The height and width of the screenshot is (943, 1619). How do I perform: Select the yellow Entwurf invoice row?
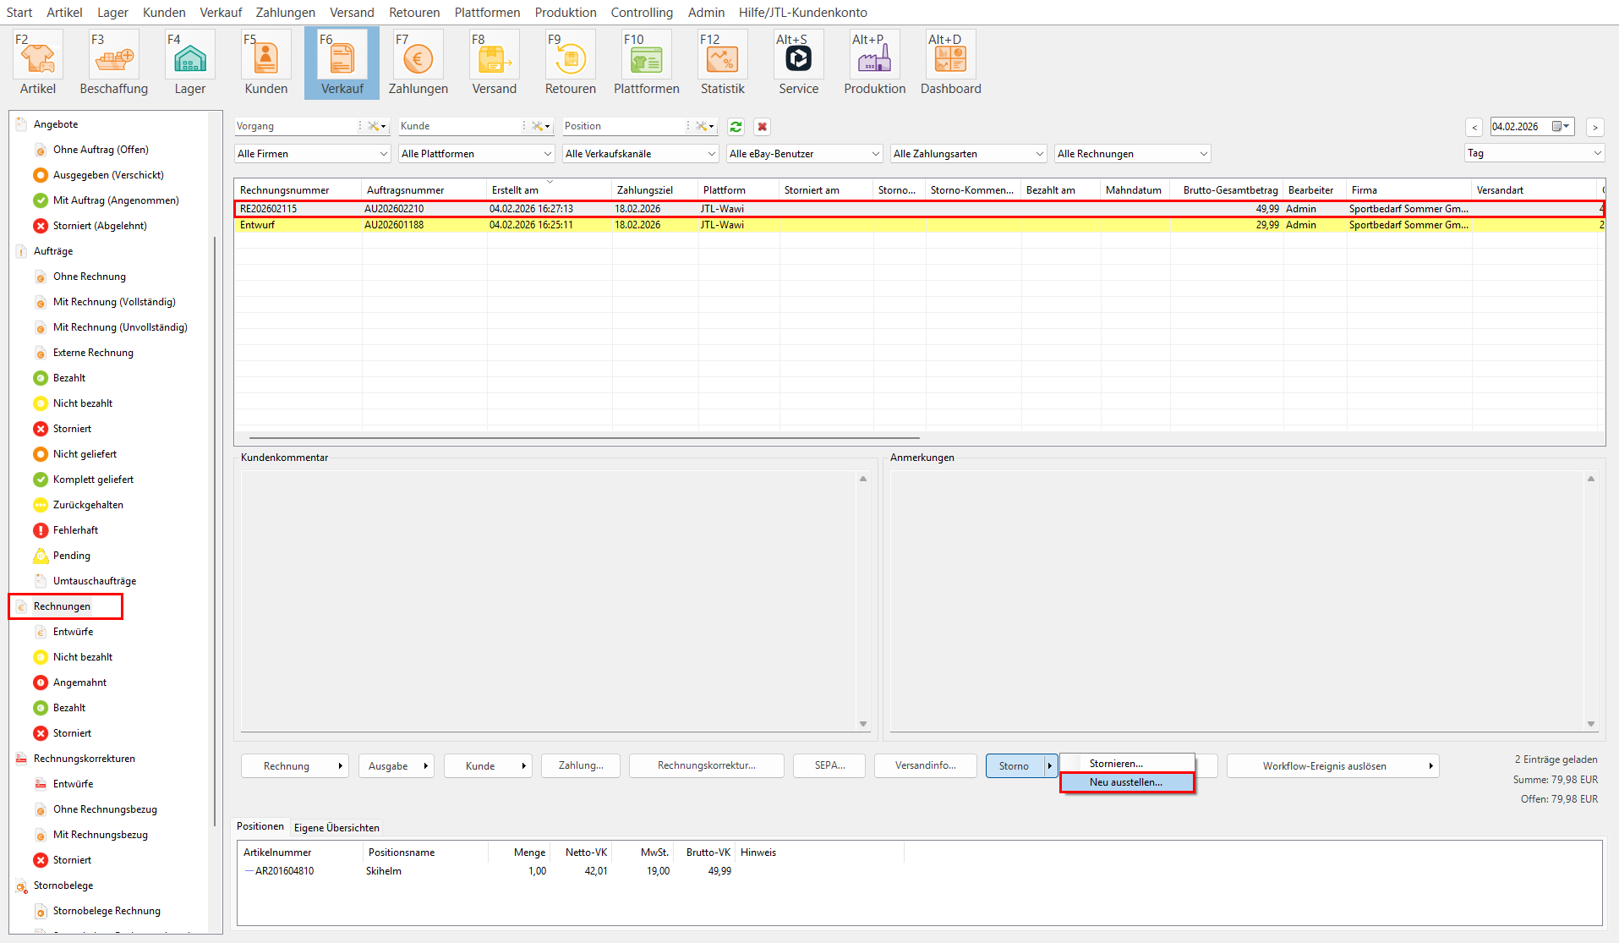(x=507, y=225)
